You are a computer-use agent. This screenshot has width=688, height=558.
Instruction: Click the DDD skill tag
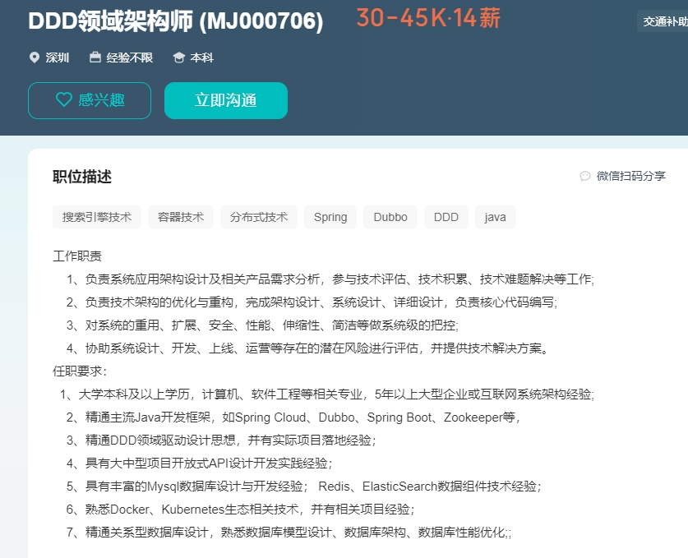click(x=446, y=217)
